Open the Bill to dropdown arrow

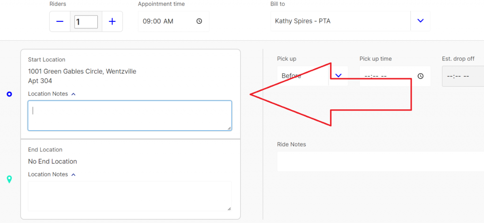(x=420, y=21)
